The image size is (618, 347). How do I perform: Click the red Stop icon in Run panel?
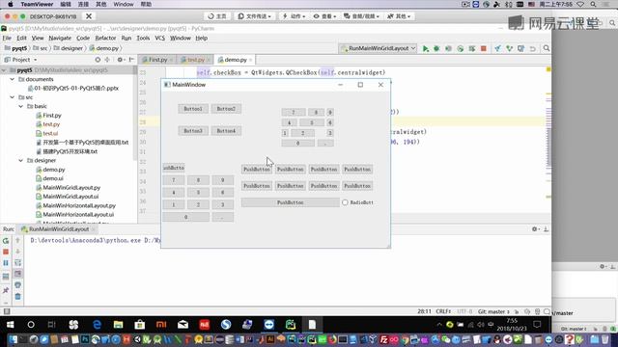6,252
